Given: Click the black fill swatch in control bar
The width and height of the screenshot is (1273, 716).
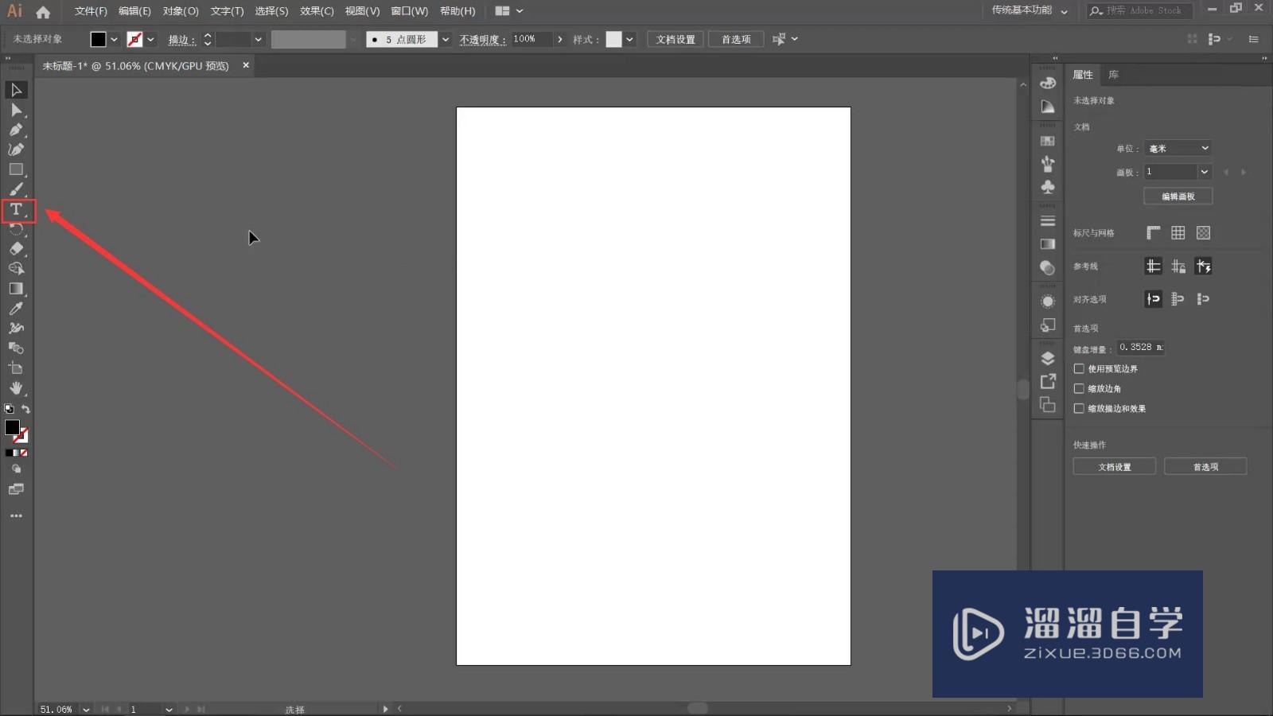Looking at the screenshot, I should point(98,39).
